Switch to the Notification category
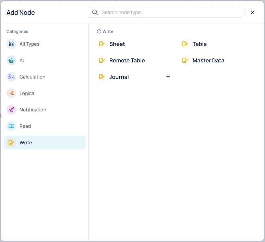The width and height of the screenshot is (265, 242). coord(33,110)
